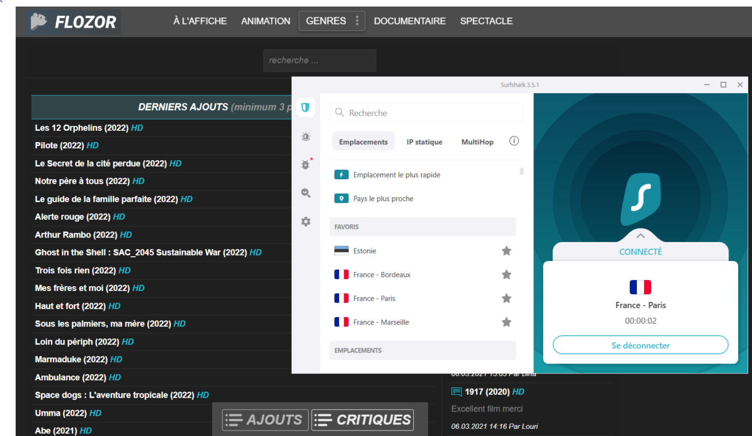The image size is (752, 436).
Task: Click the MultiHop info icon
Action: pos(514,141)
